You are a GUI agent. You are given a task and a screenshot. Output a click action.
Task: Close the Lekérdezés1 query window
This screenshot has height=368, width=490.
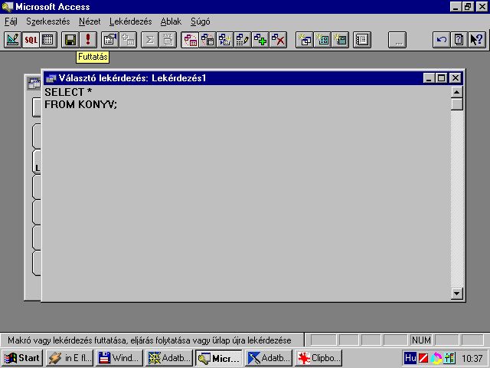(x=456, y=78)
